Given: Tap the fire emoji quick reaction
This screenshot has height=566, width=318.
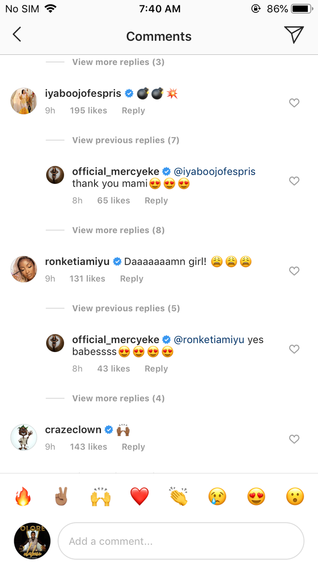Looking at the screenshot, I should (23, 497).
